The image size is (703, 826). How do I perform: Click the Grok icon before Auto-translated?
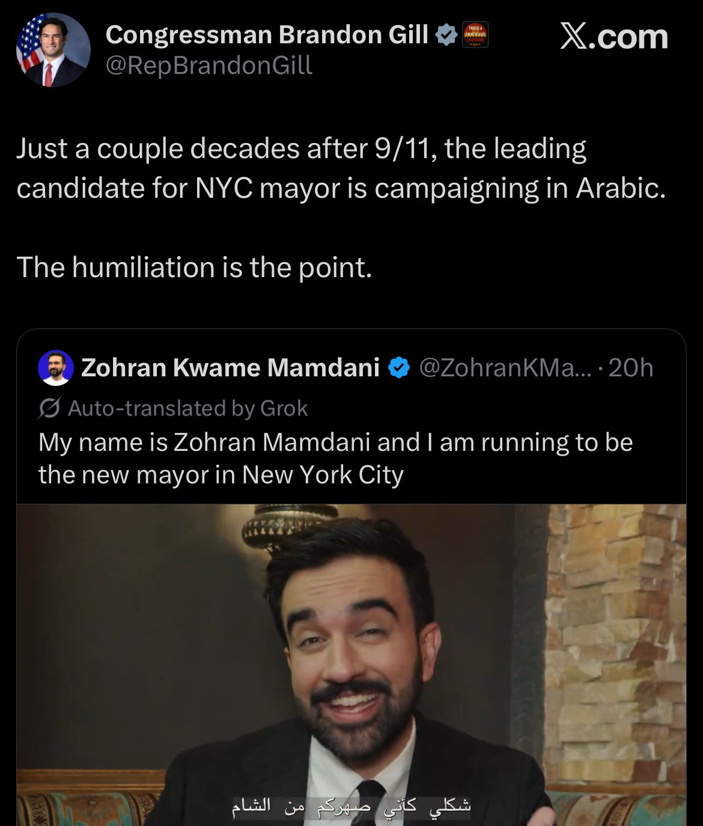click(x=49, y=409)
